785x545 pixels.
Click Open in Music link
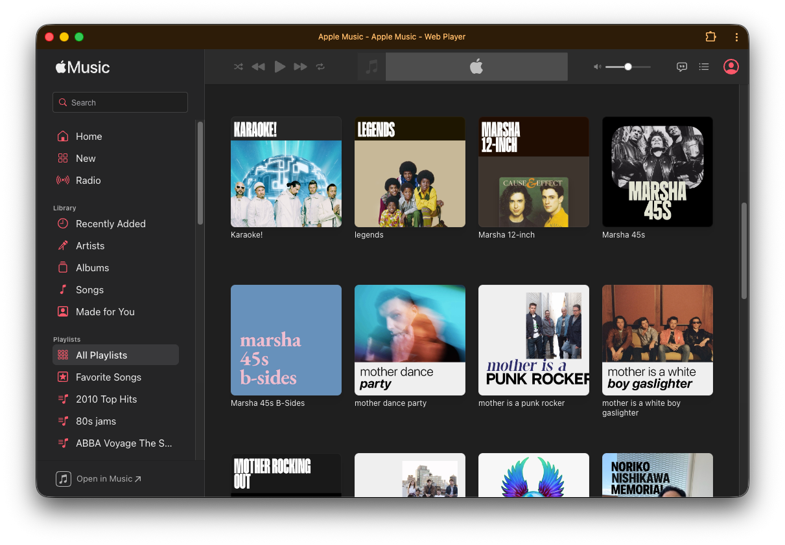pos(108,479)
